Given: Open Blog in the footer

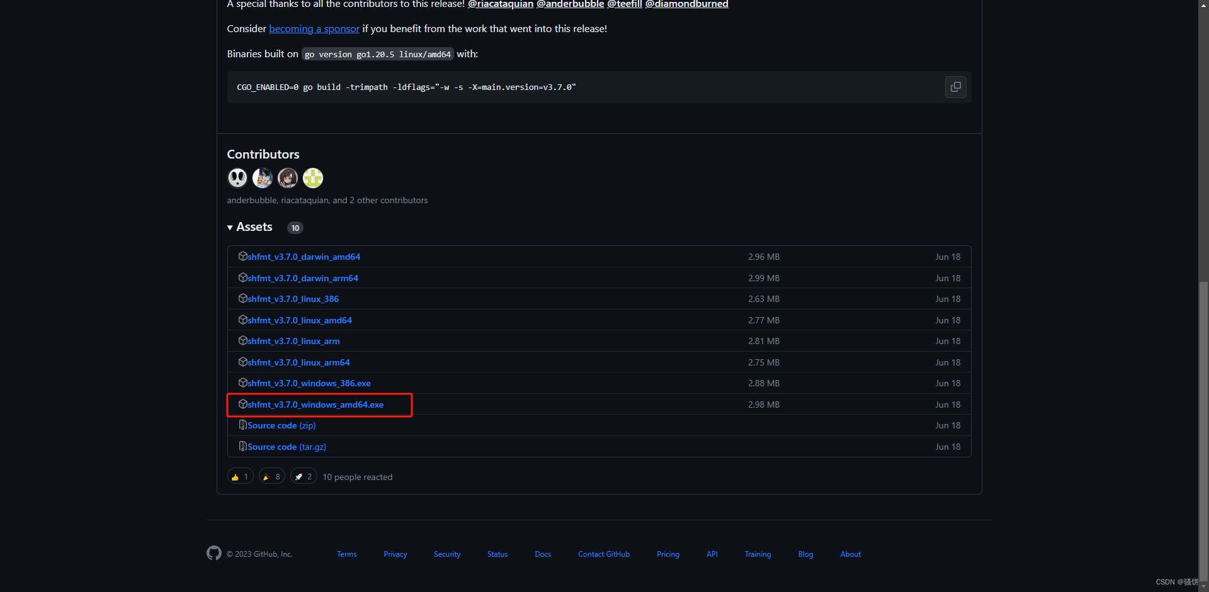Looking at the screenshot, I should coord(805,554).
